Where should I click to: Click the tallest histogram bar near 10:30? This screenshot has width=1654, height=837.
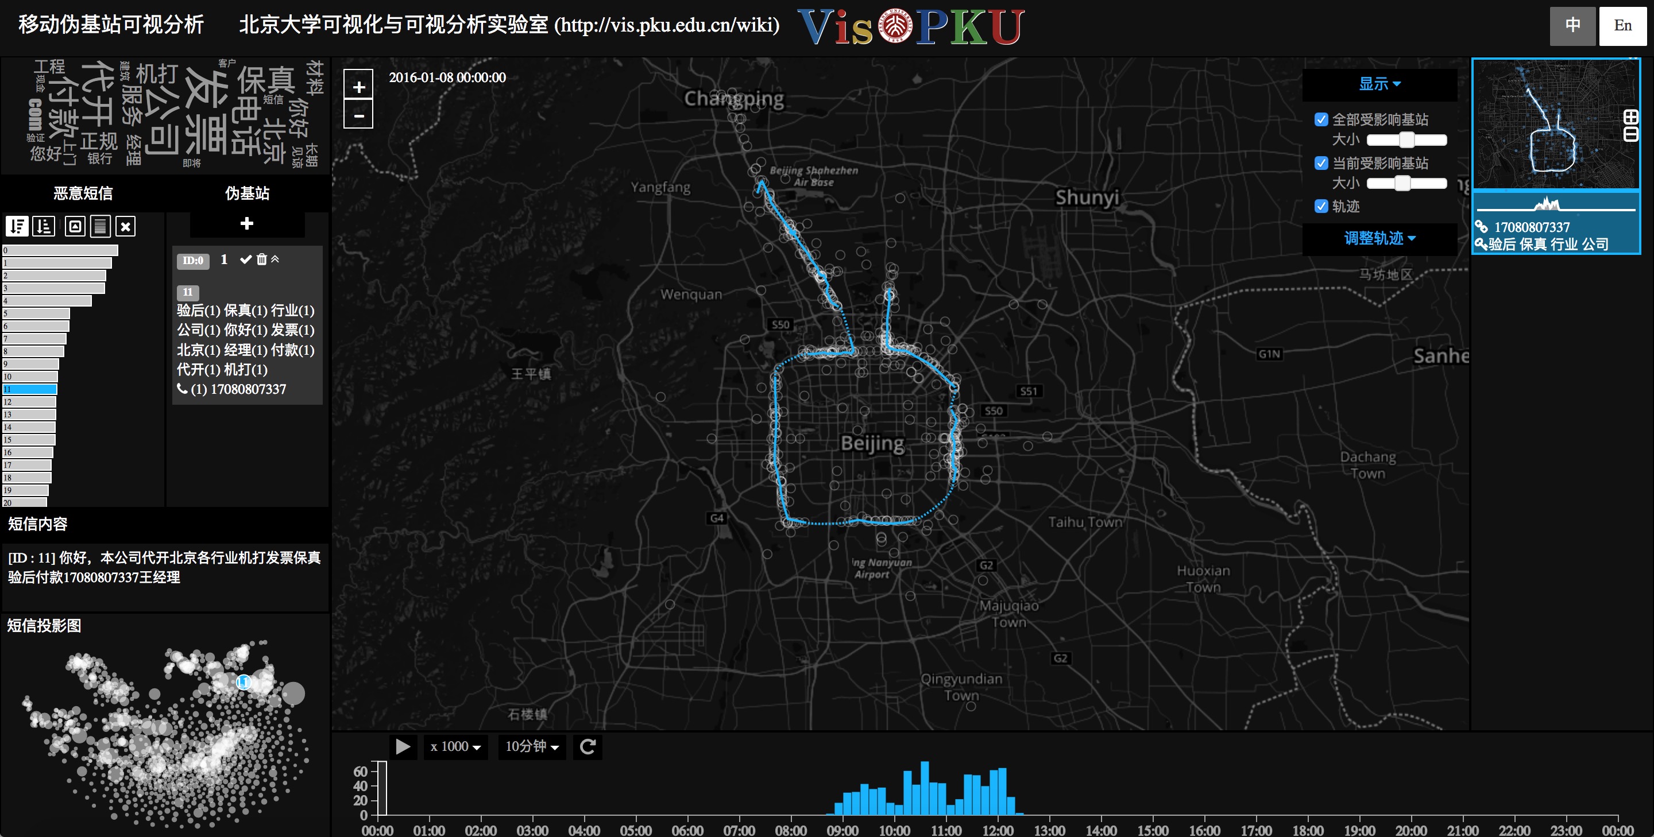click(x=925, y=788)
